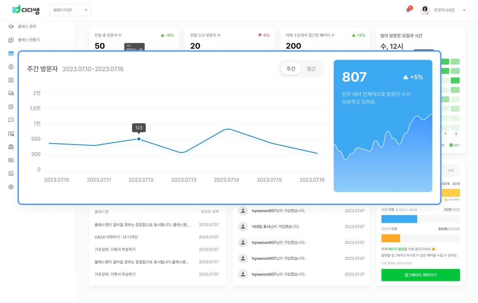This screenshot has width=478, height=303.
Task: Open the UX/UI 시작하기 class link
Action: pyautogui.click(x=116, y=237)
